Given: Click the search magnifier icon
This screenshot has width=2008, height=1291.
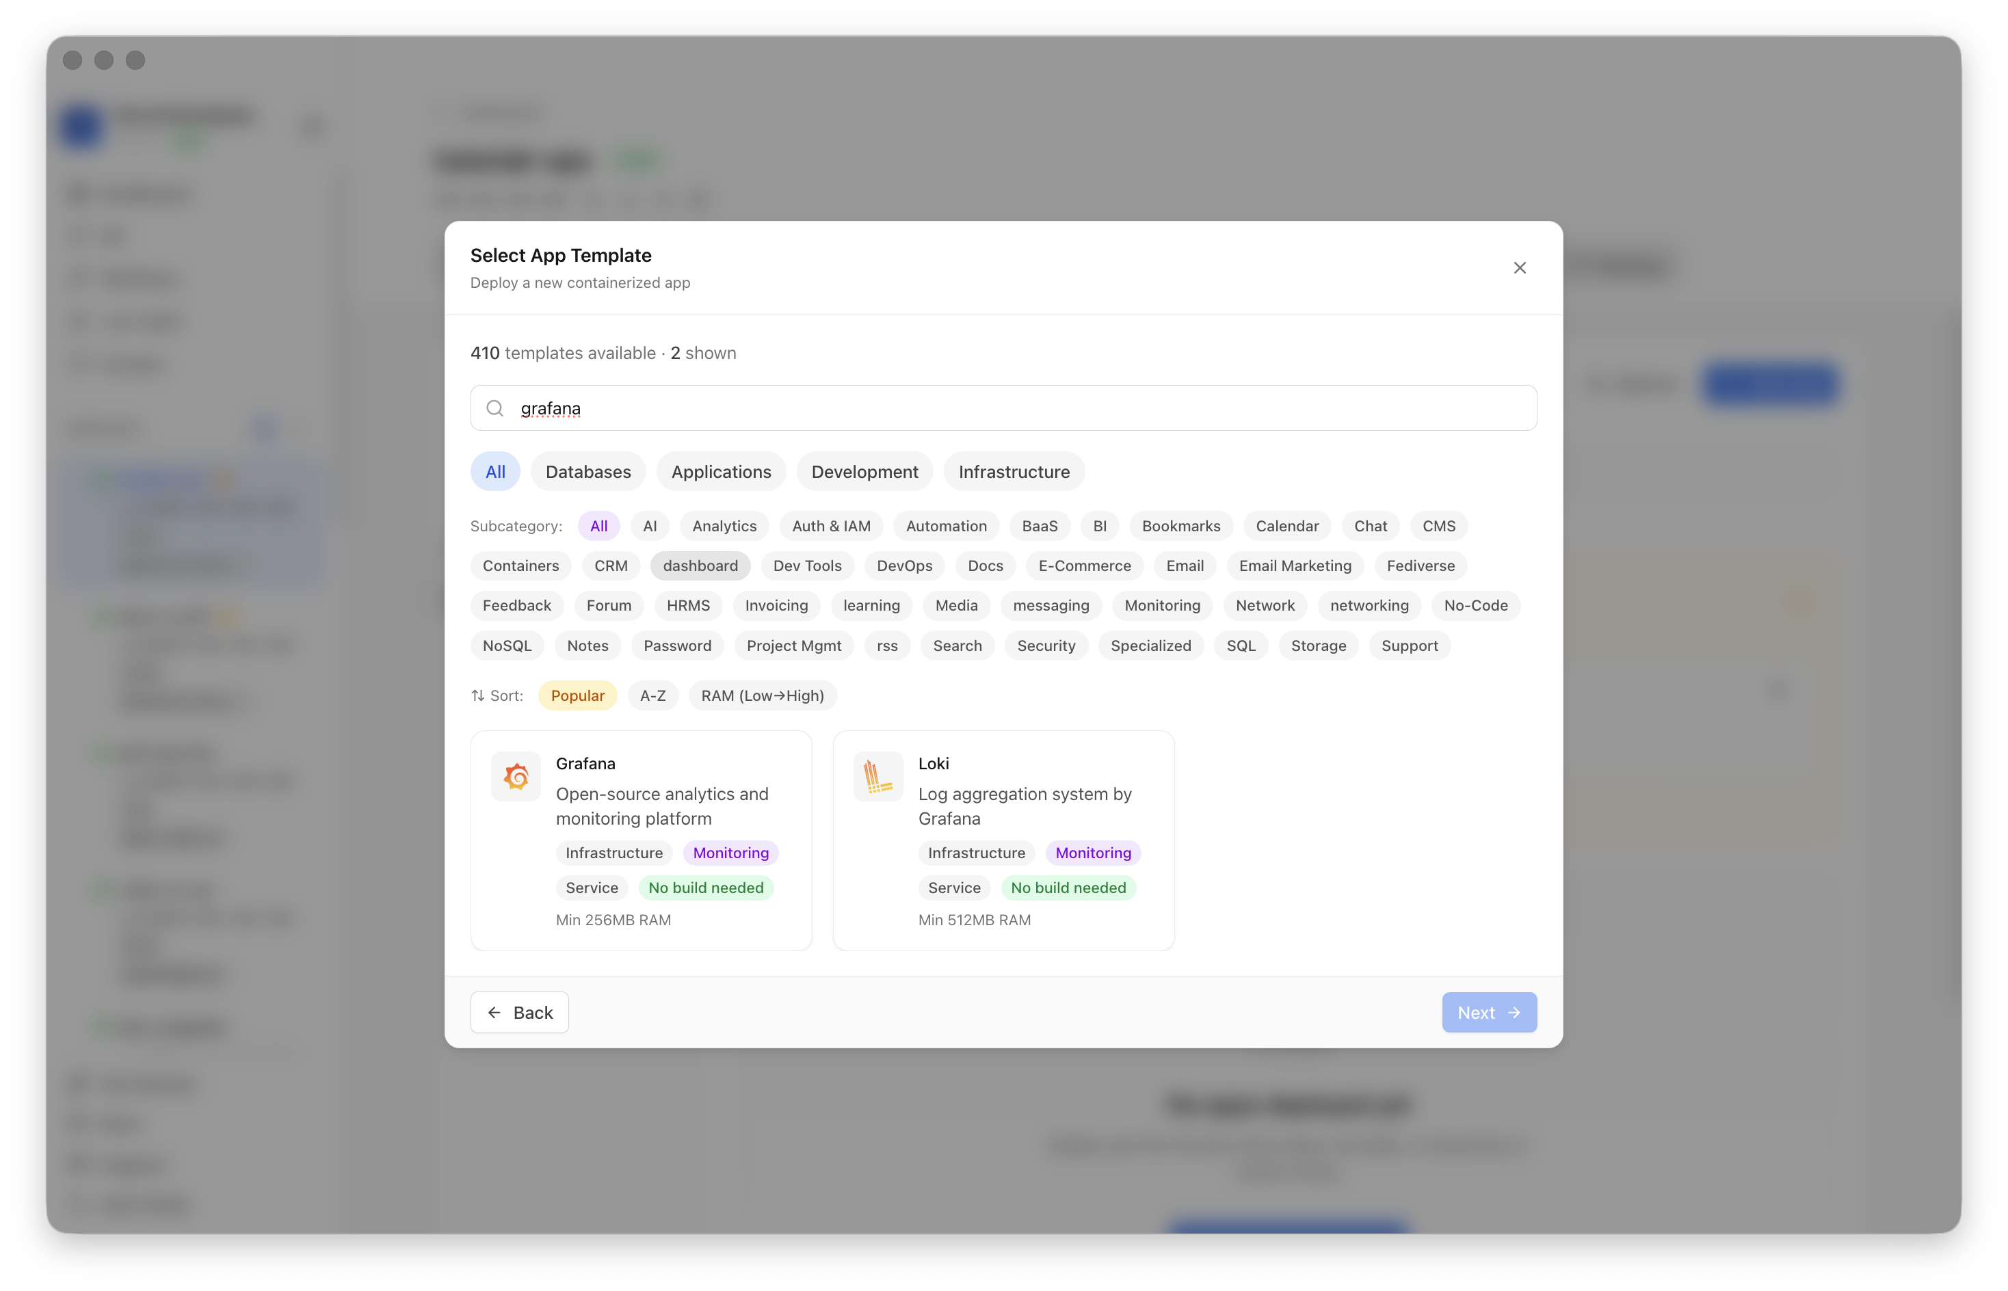Looking at the screenshot, I should (494, 408).
